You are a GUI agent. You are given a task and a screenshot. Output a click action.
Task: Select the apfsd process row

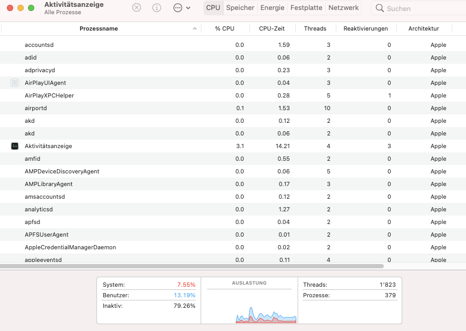click(233, 222)
